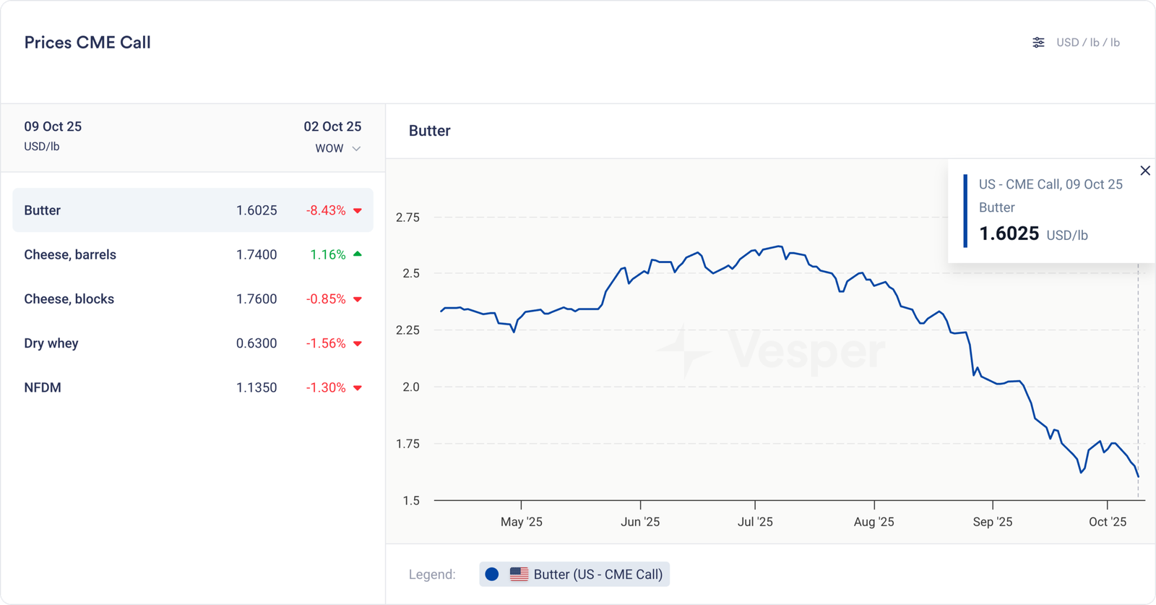Click the red down arrow for NFDM
1156x605 pixels.
(358, 388)
